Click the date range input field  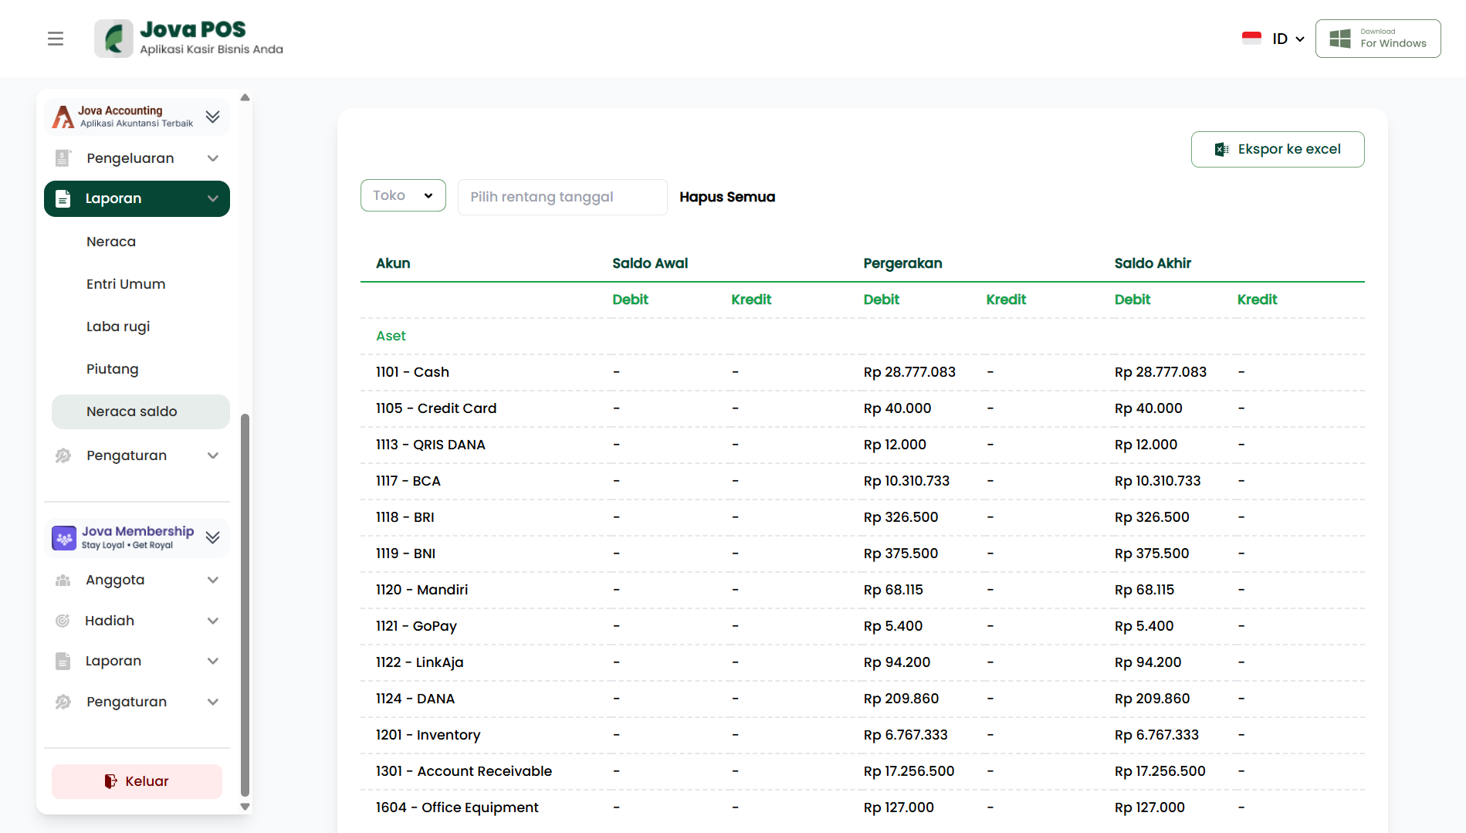point(562,197)
